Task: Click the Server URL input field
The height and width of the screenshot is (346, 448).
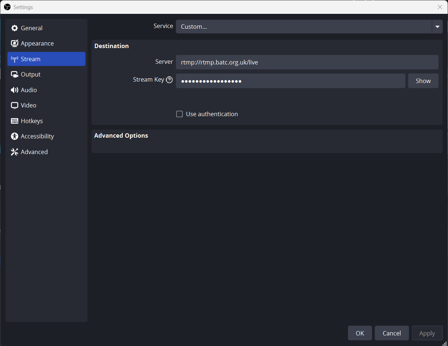Action: (306, 62)
